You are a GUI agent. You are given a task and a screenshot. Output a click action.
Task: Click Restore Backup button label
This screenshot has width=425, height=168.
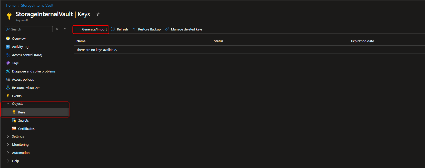click(x=149, y=29)
